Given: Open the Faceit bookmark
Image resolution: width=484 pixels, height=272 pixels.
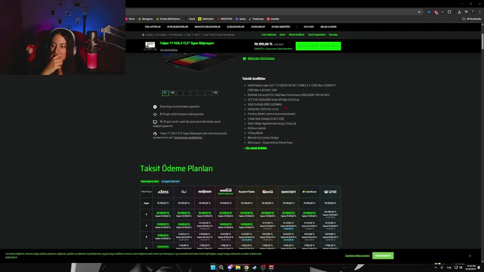Looking at the screenshot, I should (x=190, y=19).
